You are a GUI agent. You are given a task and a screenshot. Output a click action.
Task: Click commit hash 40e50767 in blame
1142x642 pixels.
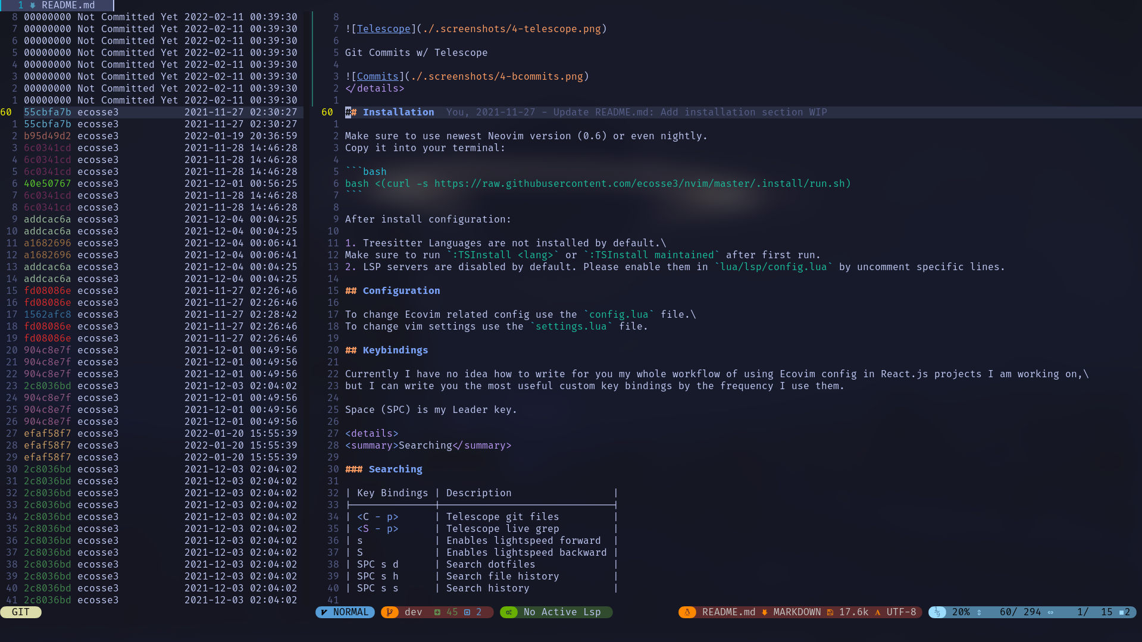[x=48, y=184]
